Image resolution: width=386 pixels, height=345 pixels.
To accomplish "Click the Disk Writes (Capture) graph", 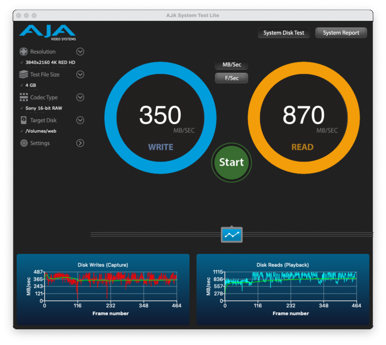I will (103, 289).
